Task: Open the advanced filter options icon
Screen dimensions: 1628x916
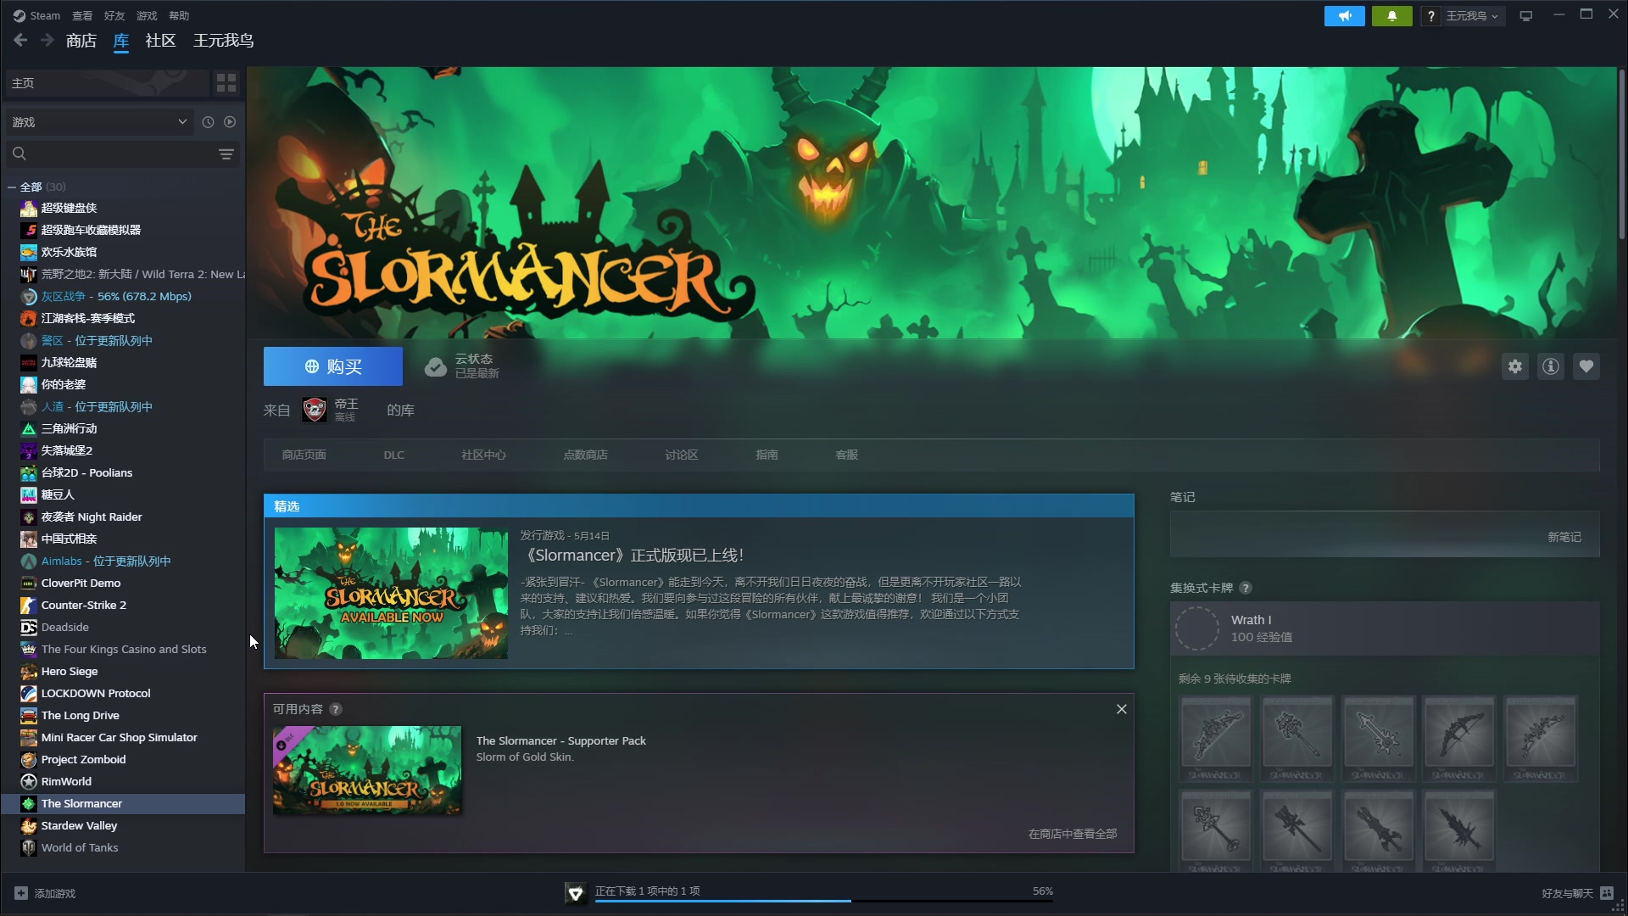Action: 226,154
